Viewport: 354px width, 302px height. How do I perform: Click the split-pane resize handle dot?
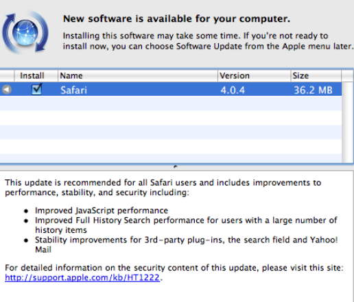click(176, 167)
